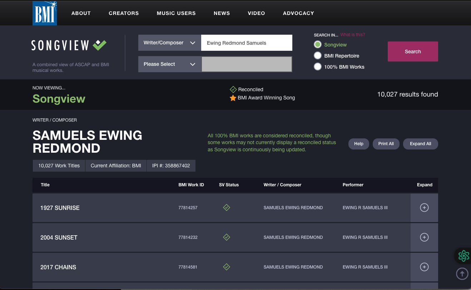This screenshot has width=471, height=290.
Task: Click the 2017 CHAINS title
Action: [x=58, y=267]
